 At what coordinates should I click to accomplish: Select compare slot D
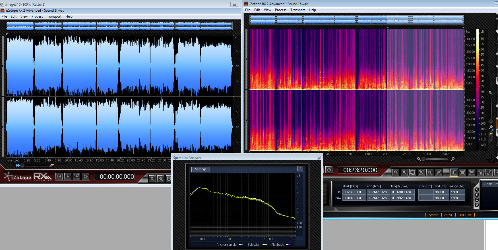click(477, 205)
